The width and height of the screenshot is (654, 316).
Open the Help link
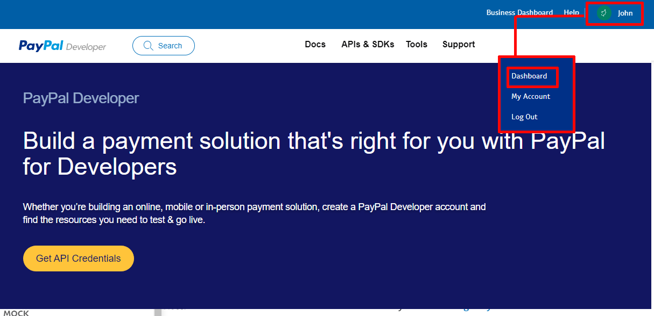(x=571, y=12)
